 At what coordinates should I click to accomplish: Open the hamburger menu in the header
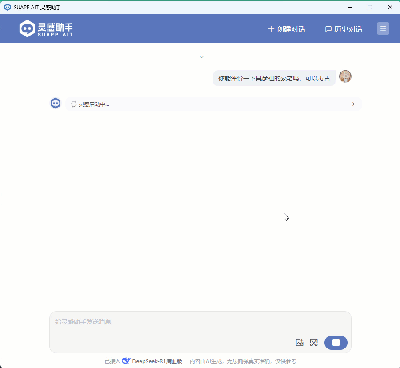(x=383, y=28)
